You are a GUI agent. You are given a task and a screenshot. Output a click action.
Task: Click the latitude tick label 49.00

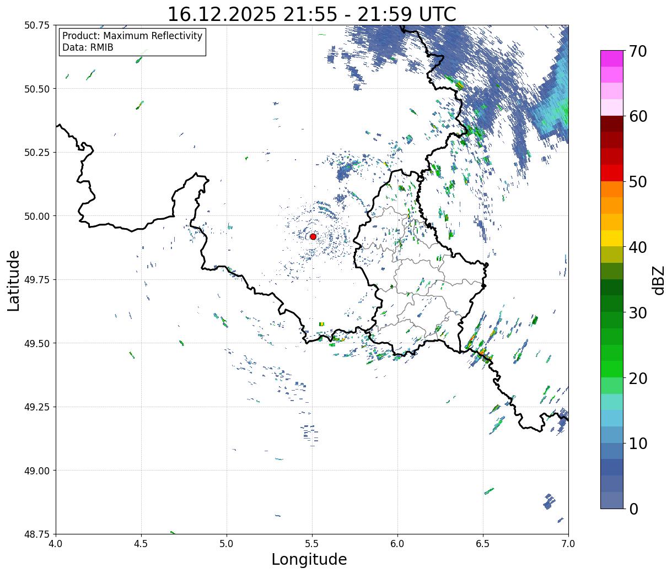(x=37, y=471)
